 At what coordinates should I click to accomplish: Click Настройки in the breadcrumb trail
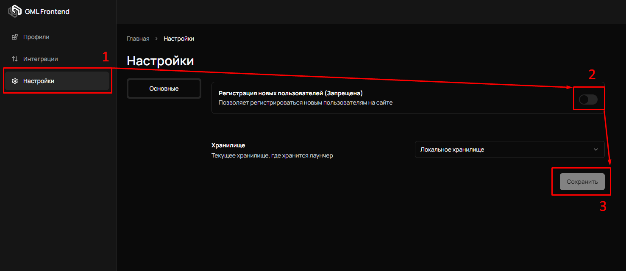[x=178, y=39]
